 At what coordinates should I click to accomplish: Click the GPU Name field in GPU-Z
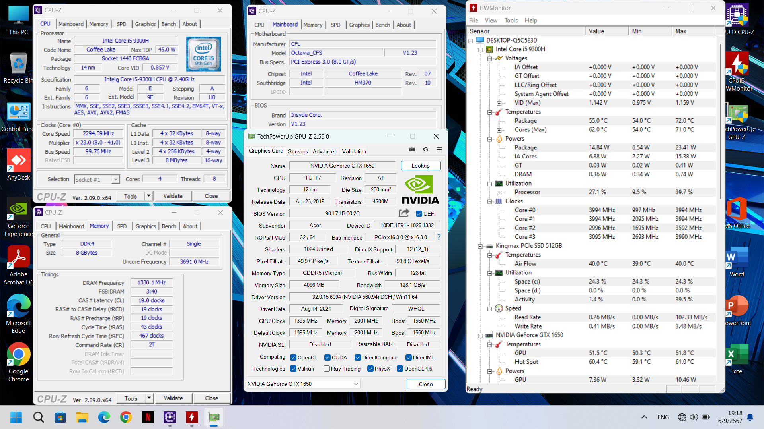point(342,166)
